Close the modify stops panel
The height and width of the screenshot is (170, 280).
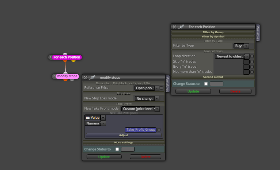[86, 78]
